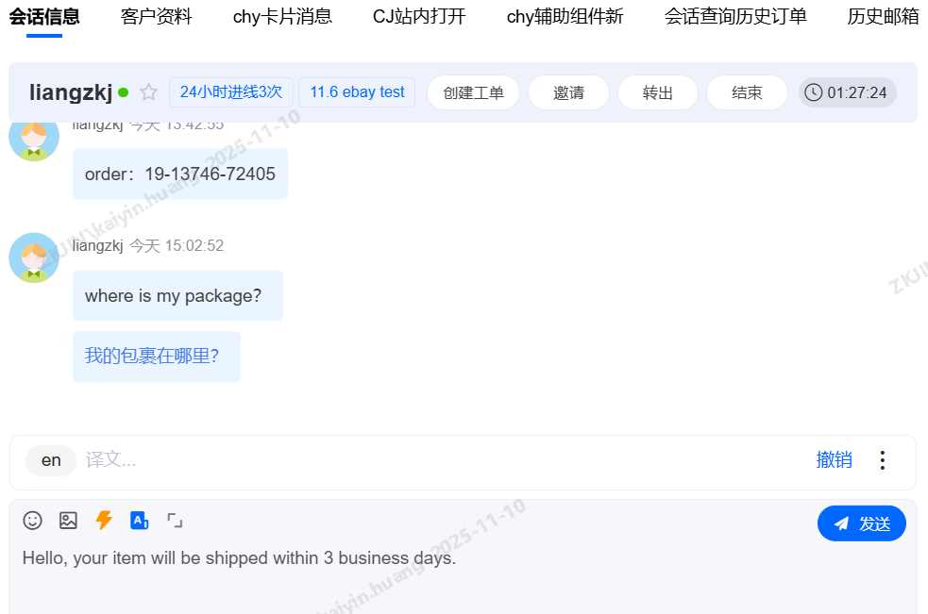
Task: Open the 会话查询历史订单 tab
Action: [x=735, y=17]
